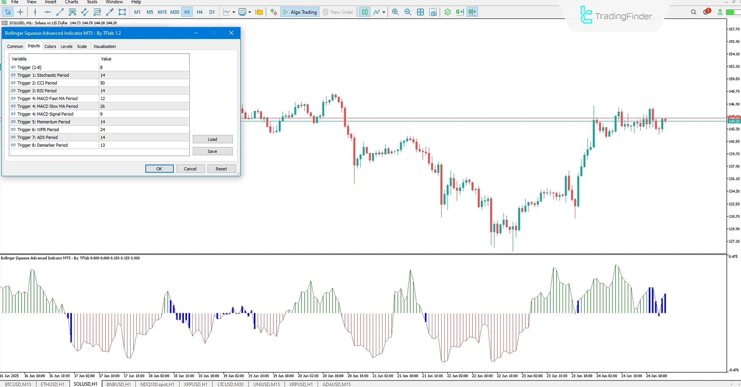The width and height of the screenshot is (741, 387).
Task: Enable Algo Trading
Action: click(x=300, y=12)
